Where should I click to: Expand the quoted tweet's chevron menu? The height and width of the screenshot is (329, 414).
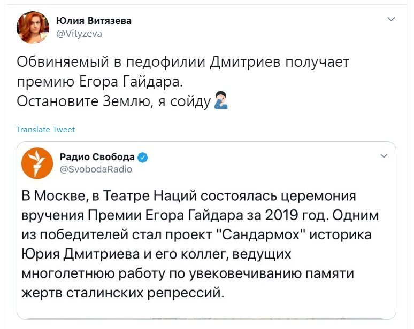(384, 156)
